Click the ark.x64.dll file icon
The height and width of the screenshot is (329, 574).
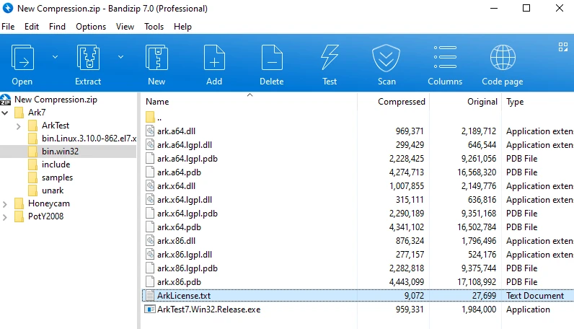click(150, 185)
